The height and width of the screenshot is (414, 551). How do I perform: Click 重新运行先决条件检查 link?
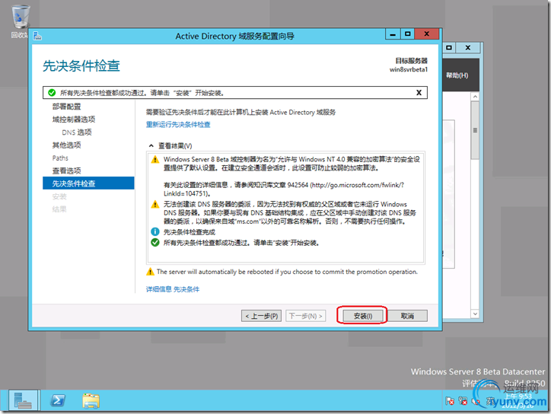click(178, 124)
